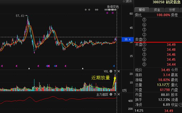This screenshot has width=182, height=113.
Task: Click the 300250 初灵信息 stock title
Action: click(167, 2)
